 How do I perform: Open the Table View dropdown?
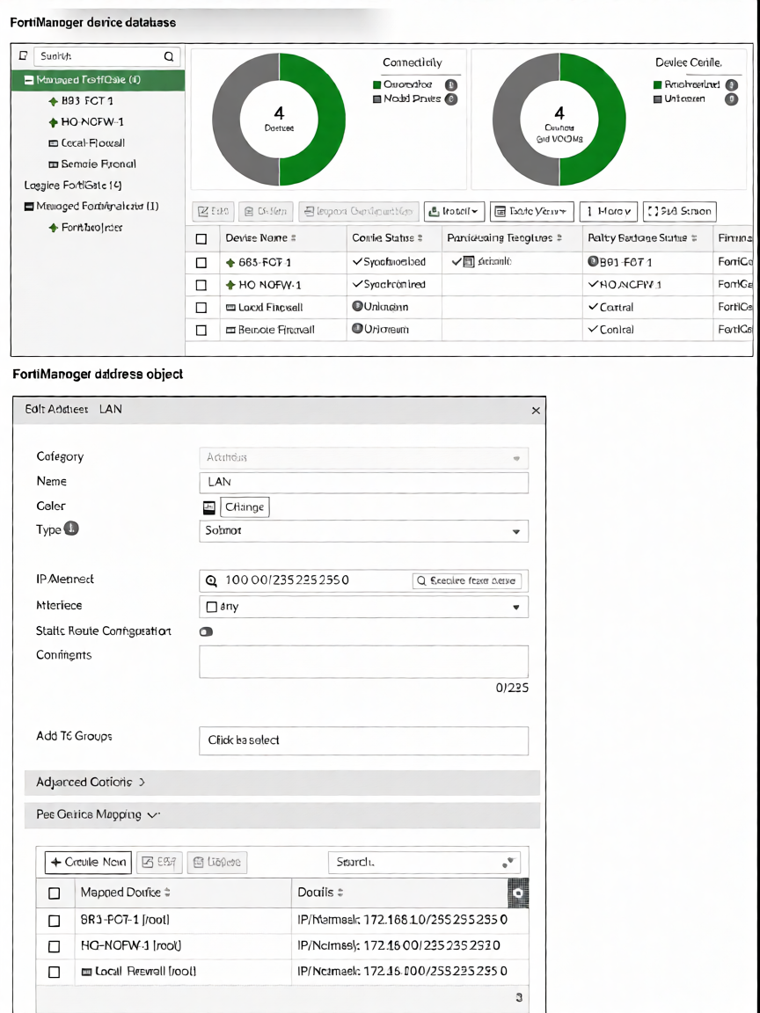(532, 211)
